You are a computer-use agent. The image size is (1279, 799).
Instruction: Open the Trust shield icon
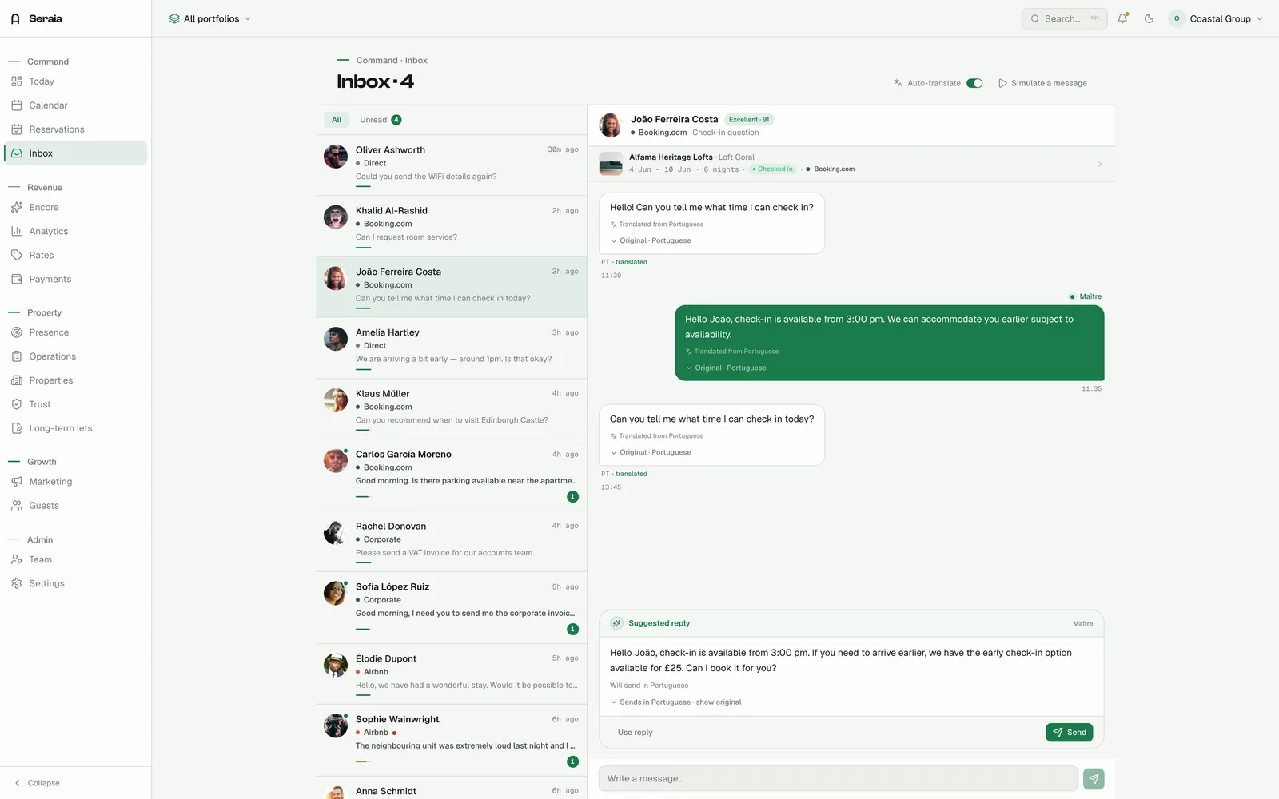[17, 404]
